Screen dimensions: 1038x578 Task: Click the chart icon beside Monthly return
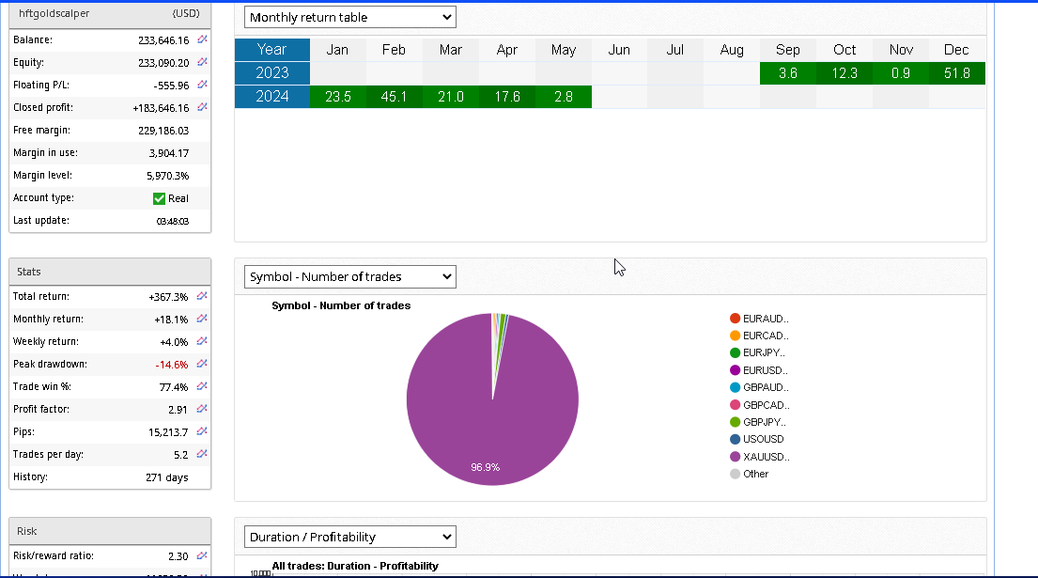coord(202,320)
